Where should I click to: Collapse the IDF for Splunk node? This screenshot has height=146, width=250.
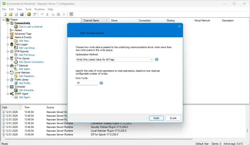(x=7, y=58)
